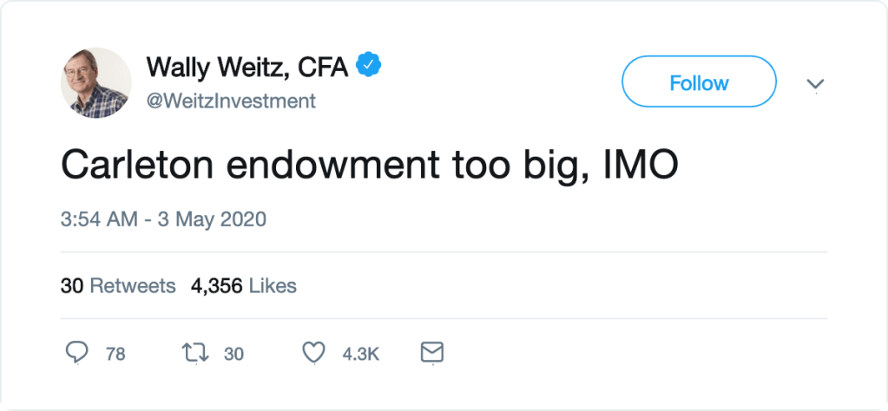Open the Wally Weitz, CFA display name
Viewport: 888px width, 411px height.
pos(247,67)
